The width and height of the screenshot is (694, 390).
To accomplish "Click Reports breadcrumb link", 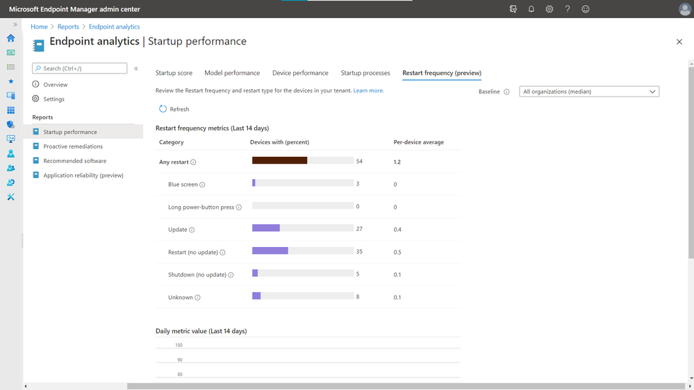I will point(68,26).
